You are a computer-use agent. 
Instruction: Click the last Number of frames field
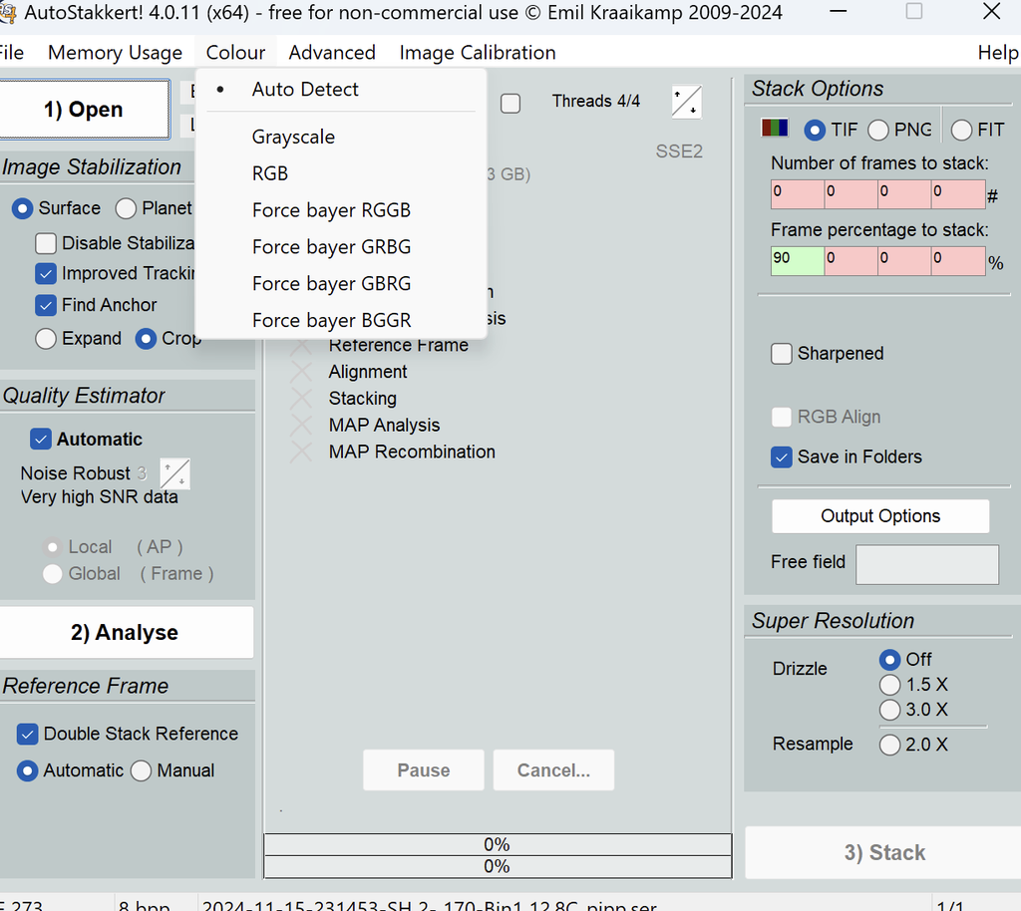(958, 194)
